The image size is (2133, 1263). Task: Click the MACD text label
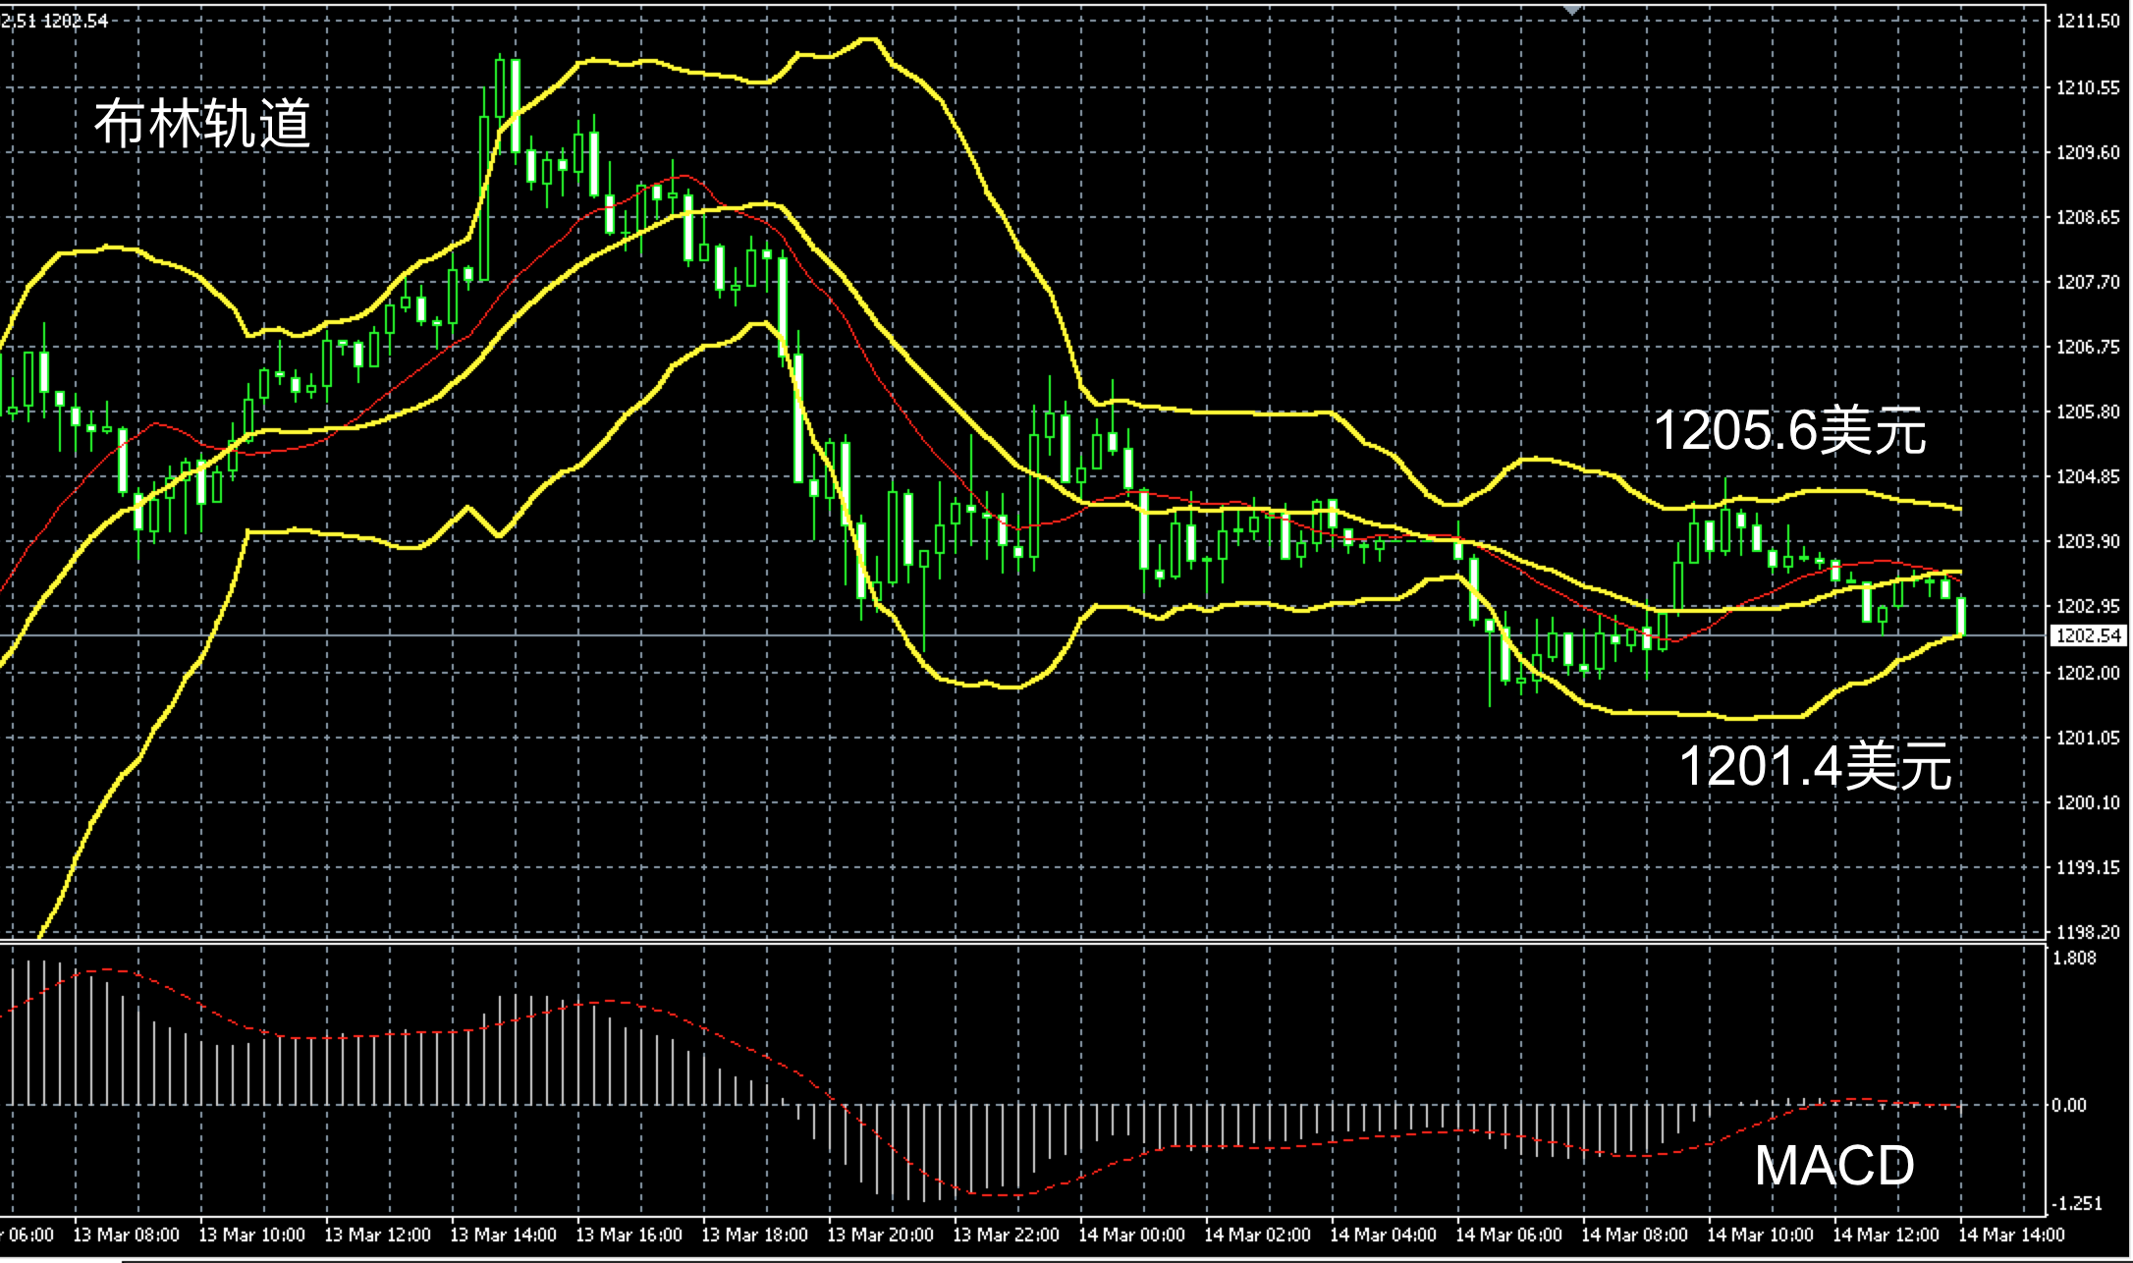(x=1833, y=1166)
